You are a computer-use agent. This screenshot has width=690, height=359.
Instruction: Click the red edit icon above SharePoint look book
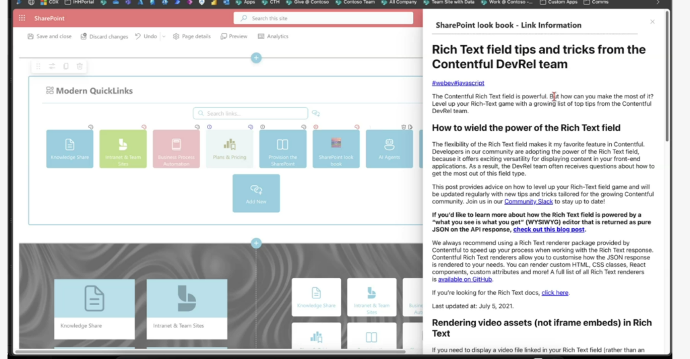(x=357, y=127)
